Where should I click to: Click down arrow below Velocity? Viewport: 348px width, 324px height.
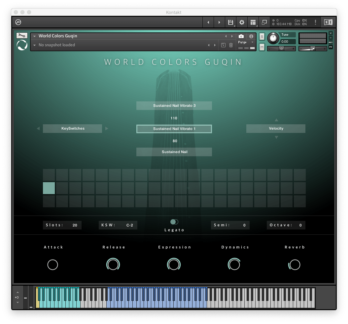pyautogui.click(x=276, y=137)
